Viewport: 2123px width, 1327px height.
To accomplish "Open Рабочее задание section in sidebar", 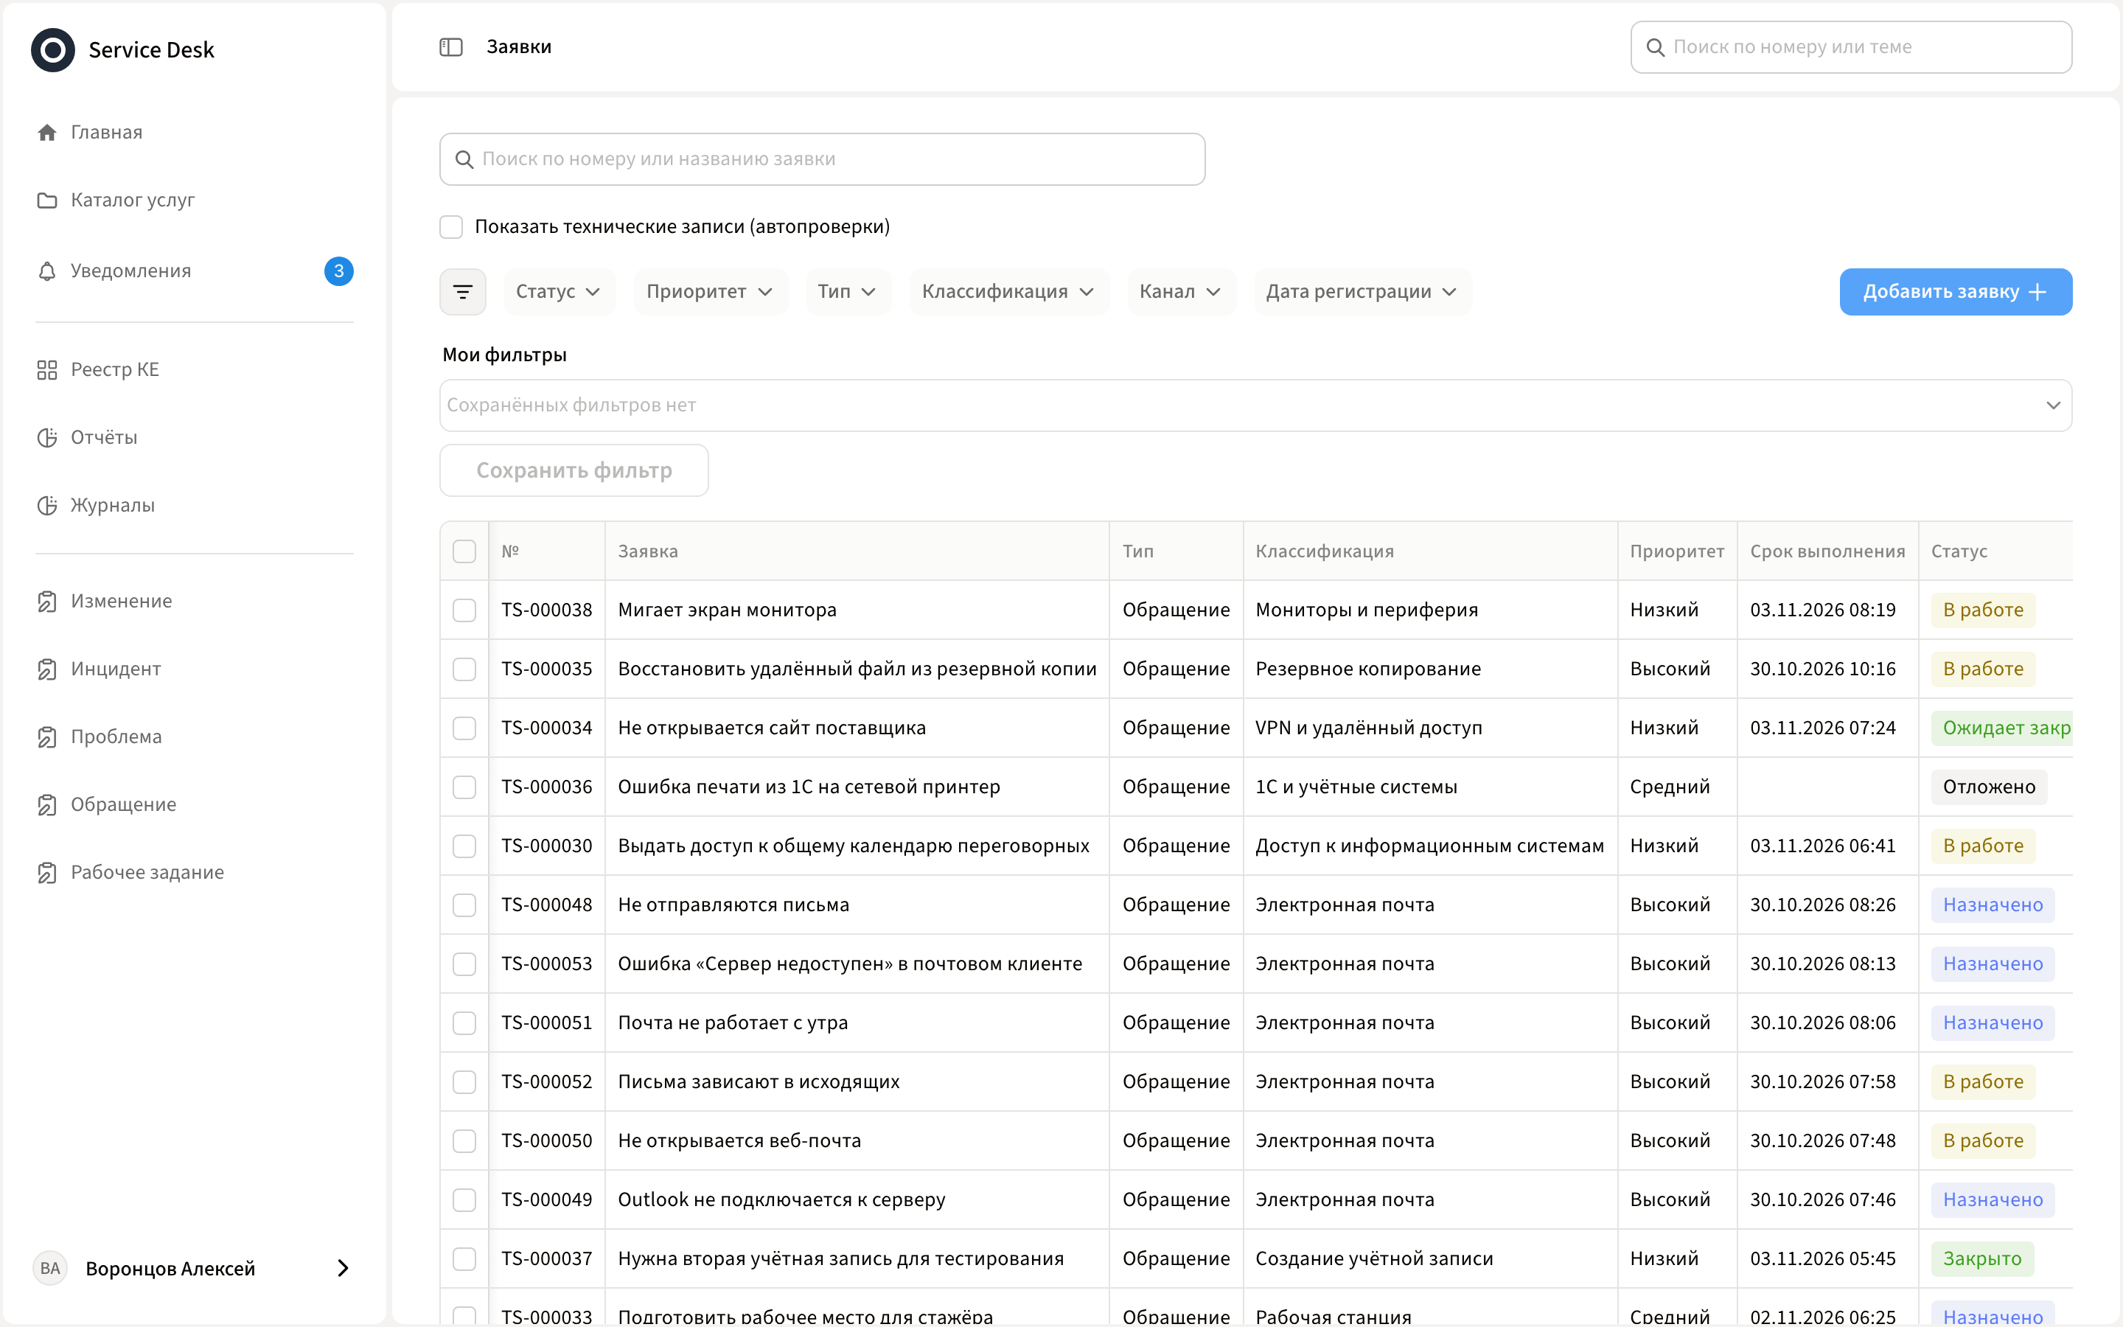I will pyautogui.click(x=147, y=872).
